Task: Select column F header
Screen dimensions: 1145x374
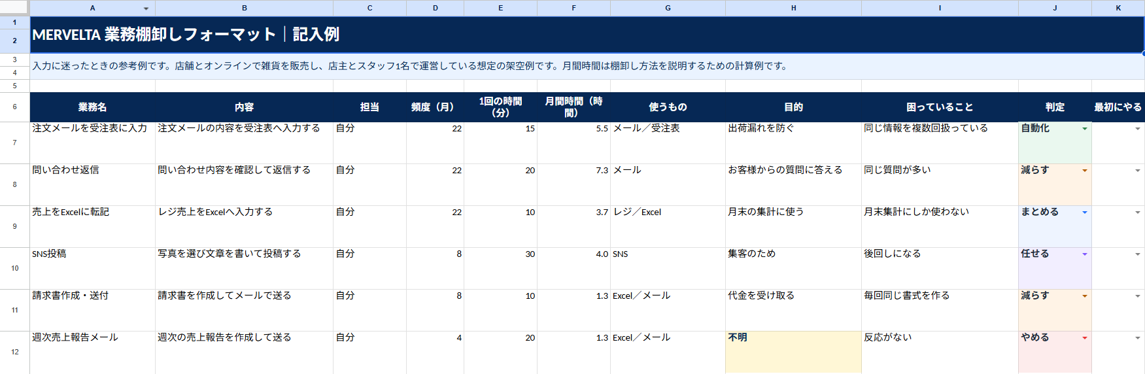Action: pyautogui.click(x=573, y=8)
